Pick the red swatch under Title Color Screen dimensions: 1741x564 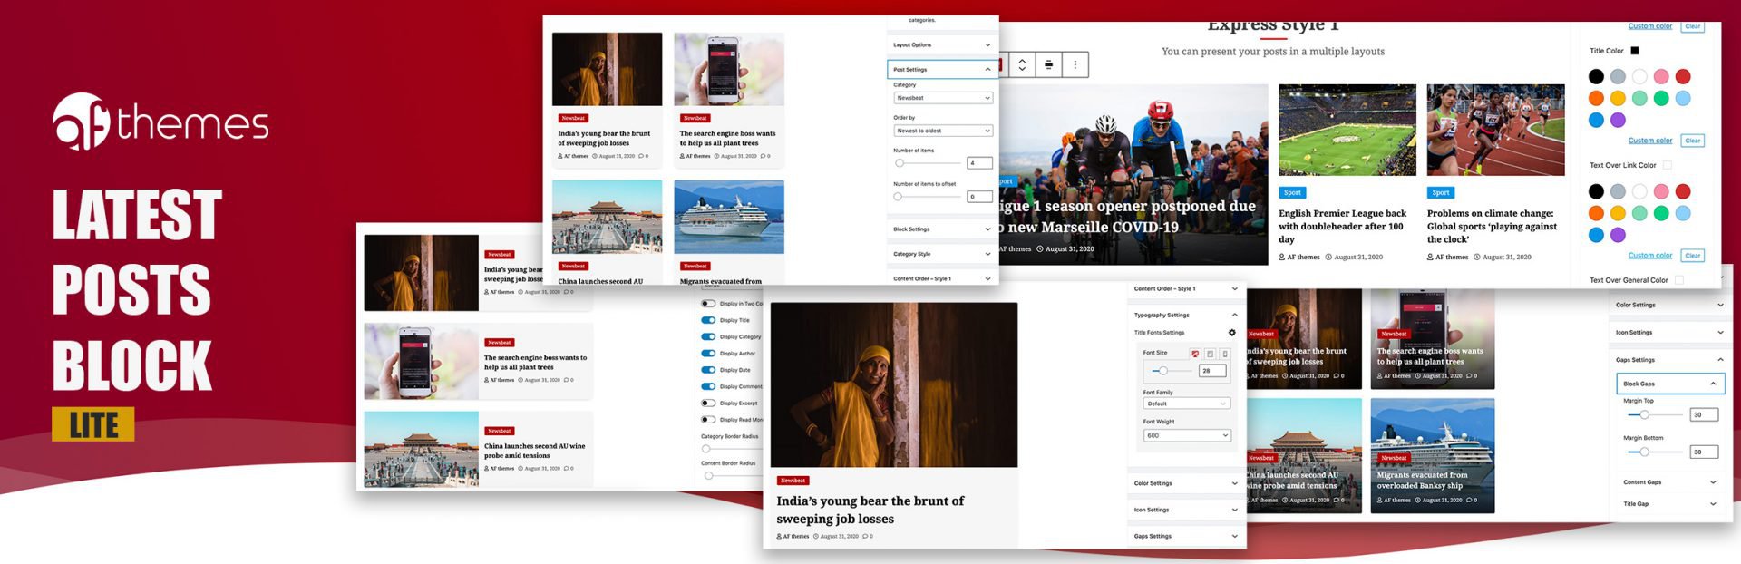coord(1683,77)
